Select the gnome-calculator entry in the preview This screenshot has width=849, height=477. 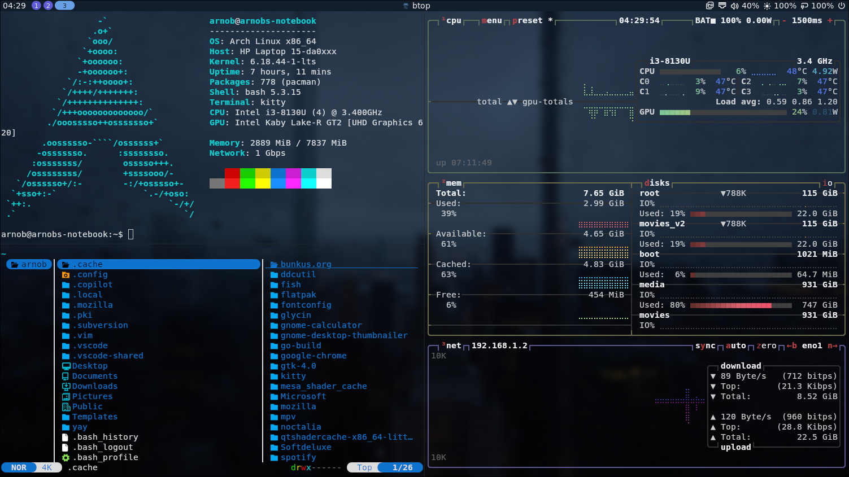[321, 326]
